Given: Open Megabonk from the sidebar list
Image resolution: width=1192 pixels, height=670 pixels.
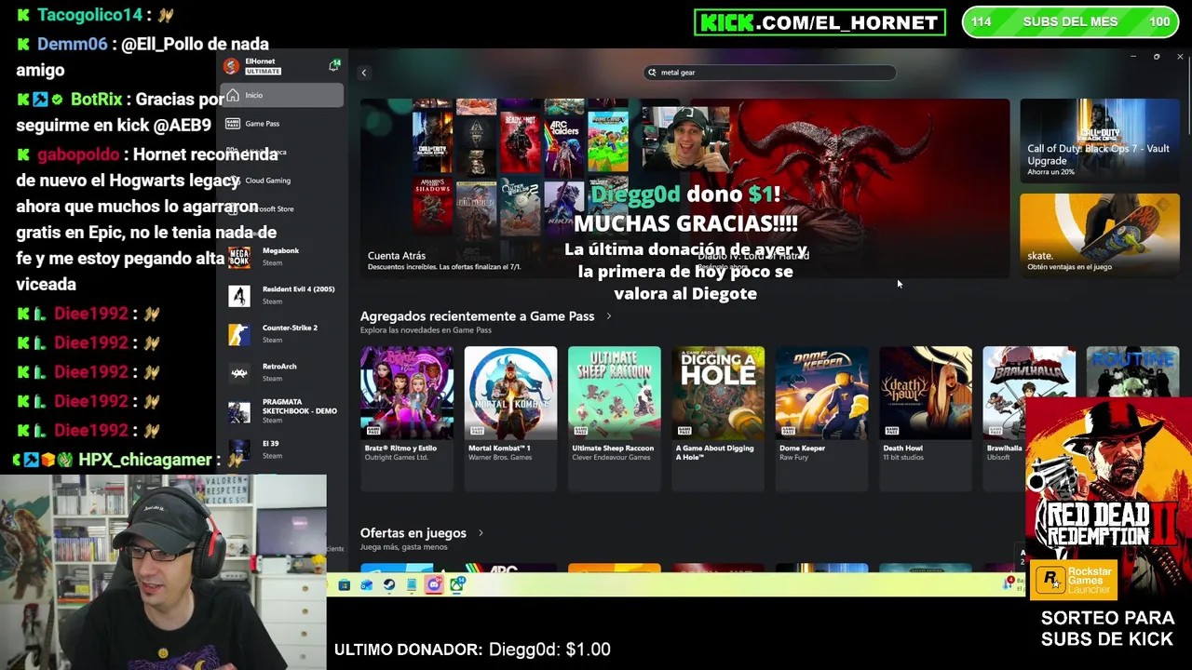Looking at the screenshot, I should click(x=281, y=257).
